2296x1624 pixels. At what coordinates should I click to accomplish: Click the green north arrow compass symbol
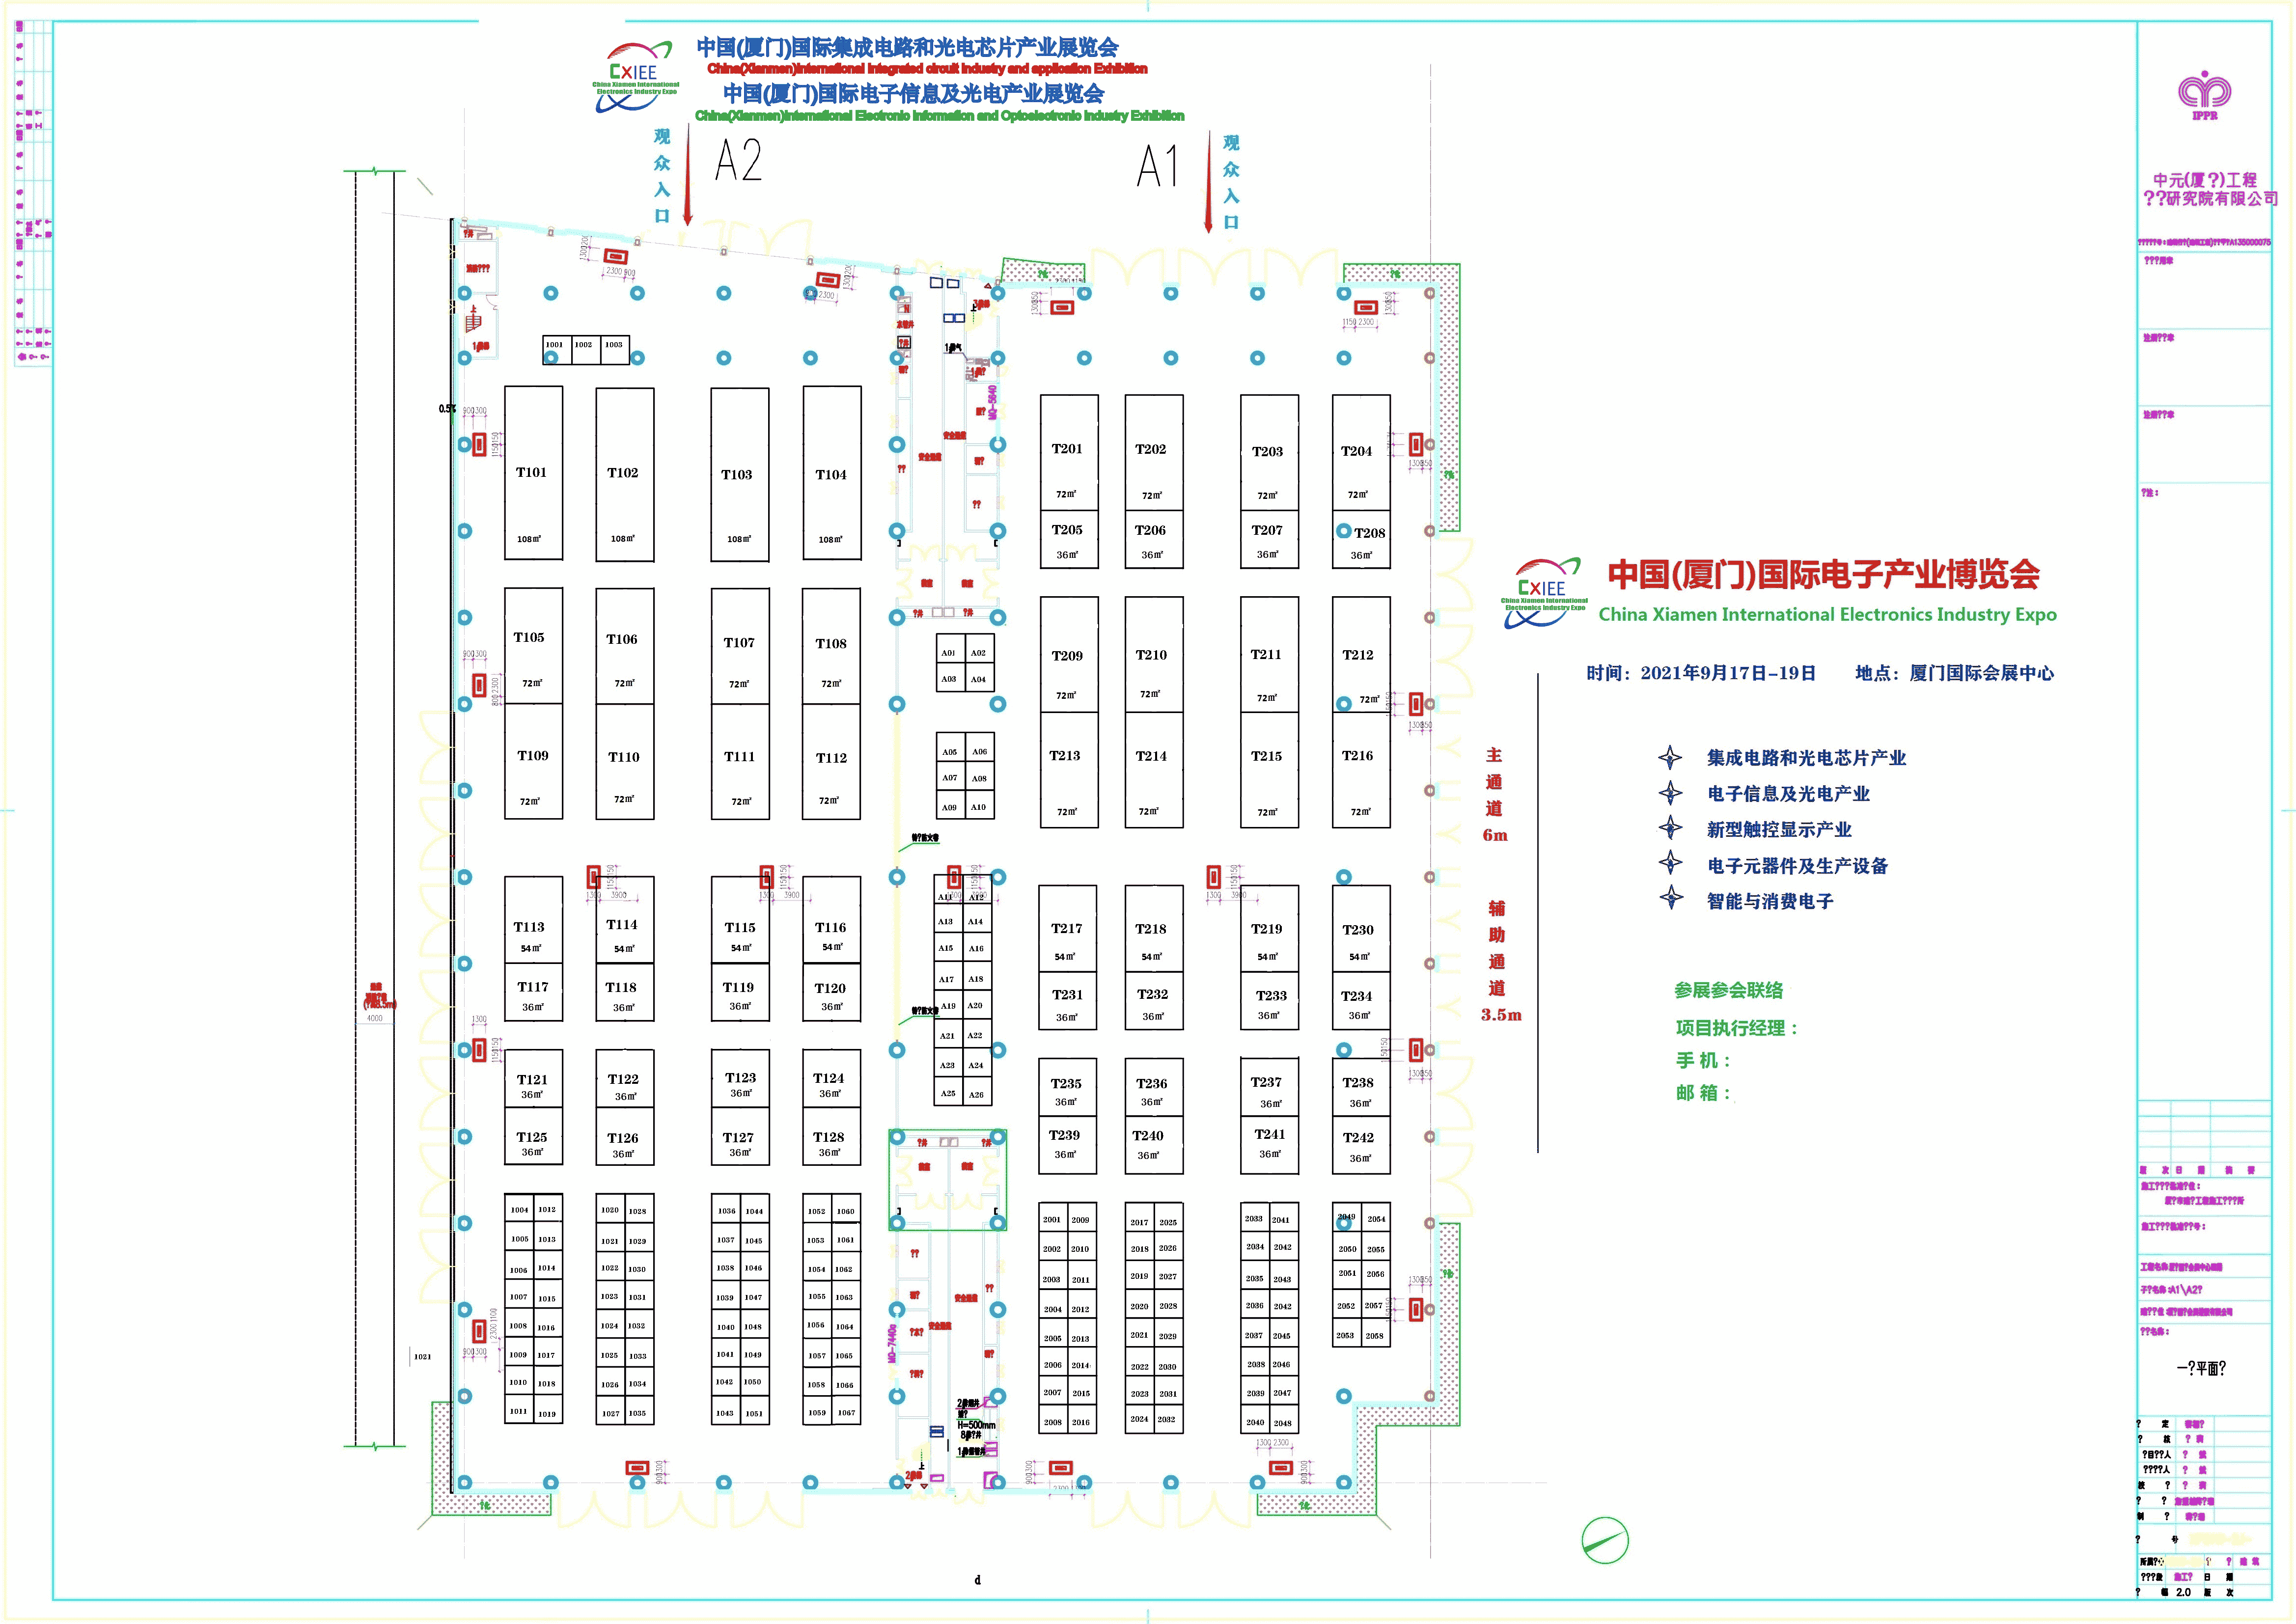tap(1605, 1540)
